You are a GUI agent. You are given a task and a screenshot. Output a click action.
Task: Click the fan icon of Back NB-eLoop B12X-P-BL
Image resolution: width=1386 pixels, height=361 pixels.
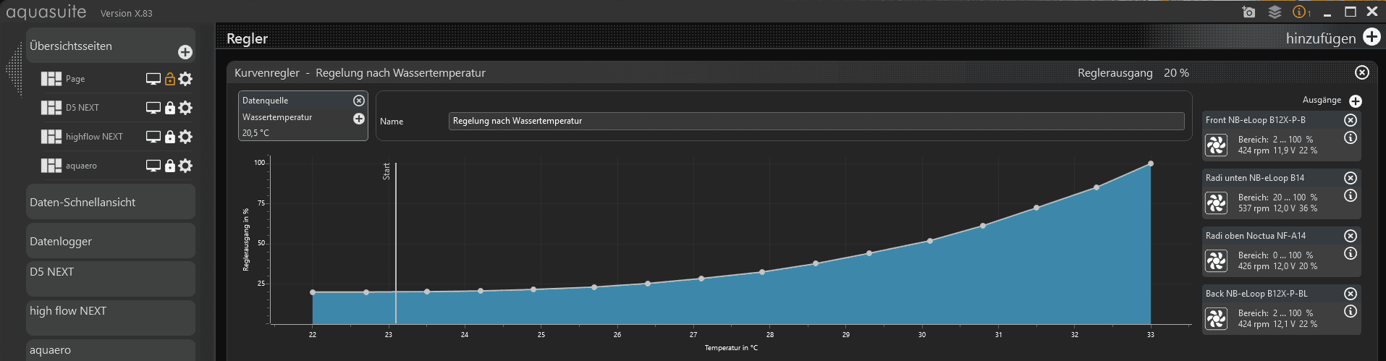tap(1217, 319)
